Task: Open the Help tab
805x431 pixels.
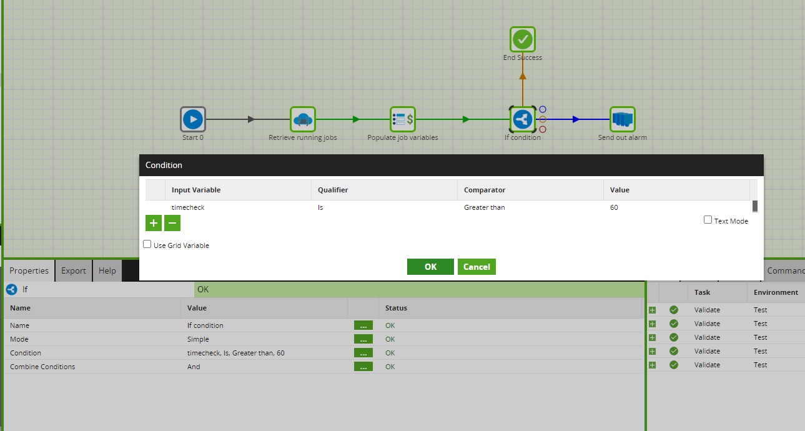Action: [x=107, y=270]
